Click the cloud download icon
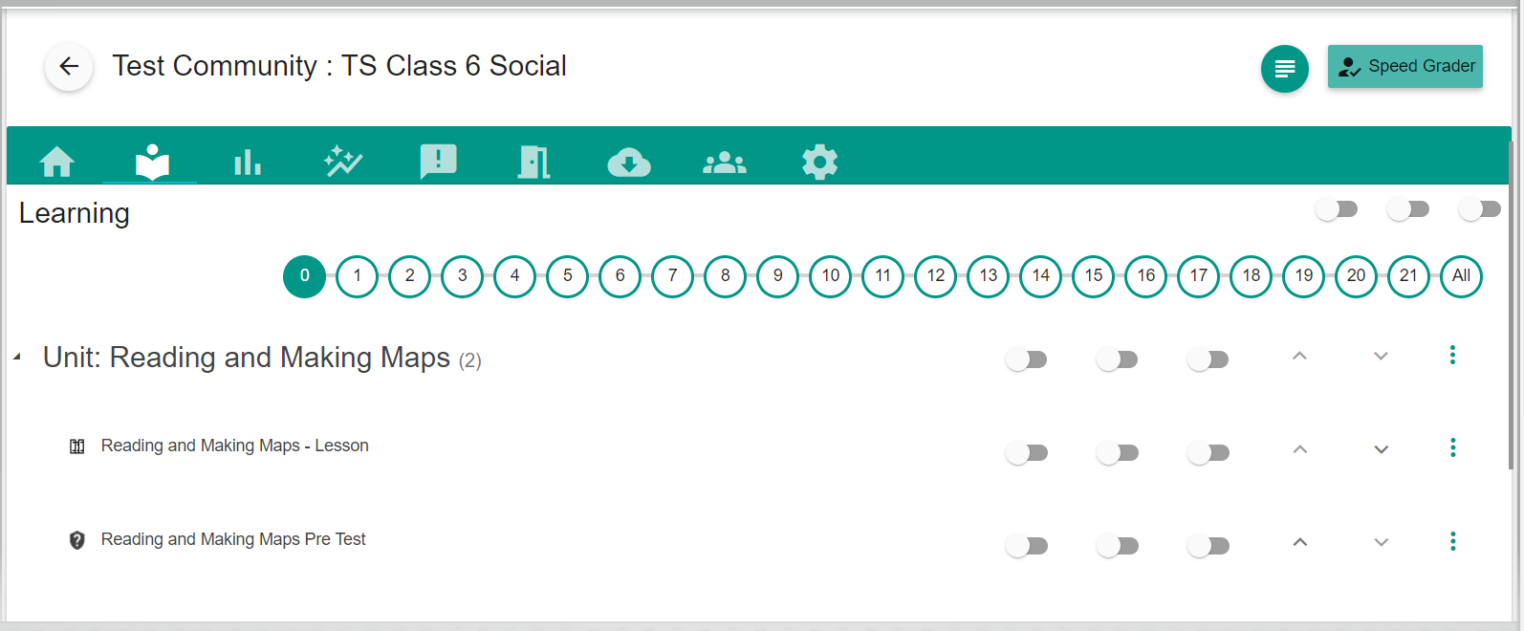Screen dimensions: 1524x631 [x=629, y=163]
